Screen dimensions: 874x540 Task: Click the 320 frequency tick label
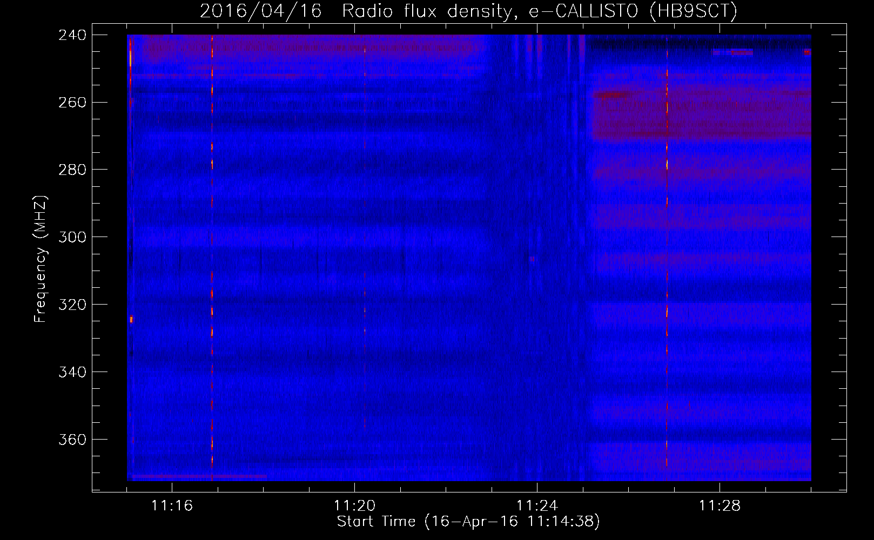pos(72,305)
